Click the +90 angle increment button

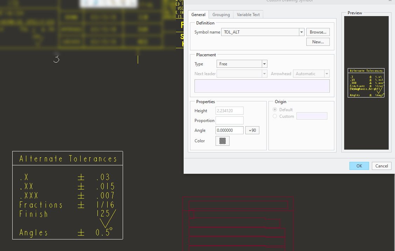pos(252,130)
